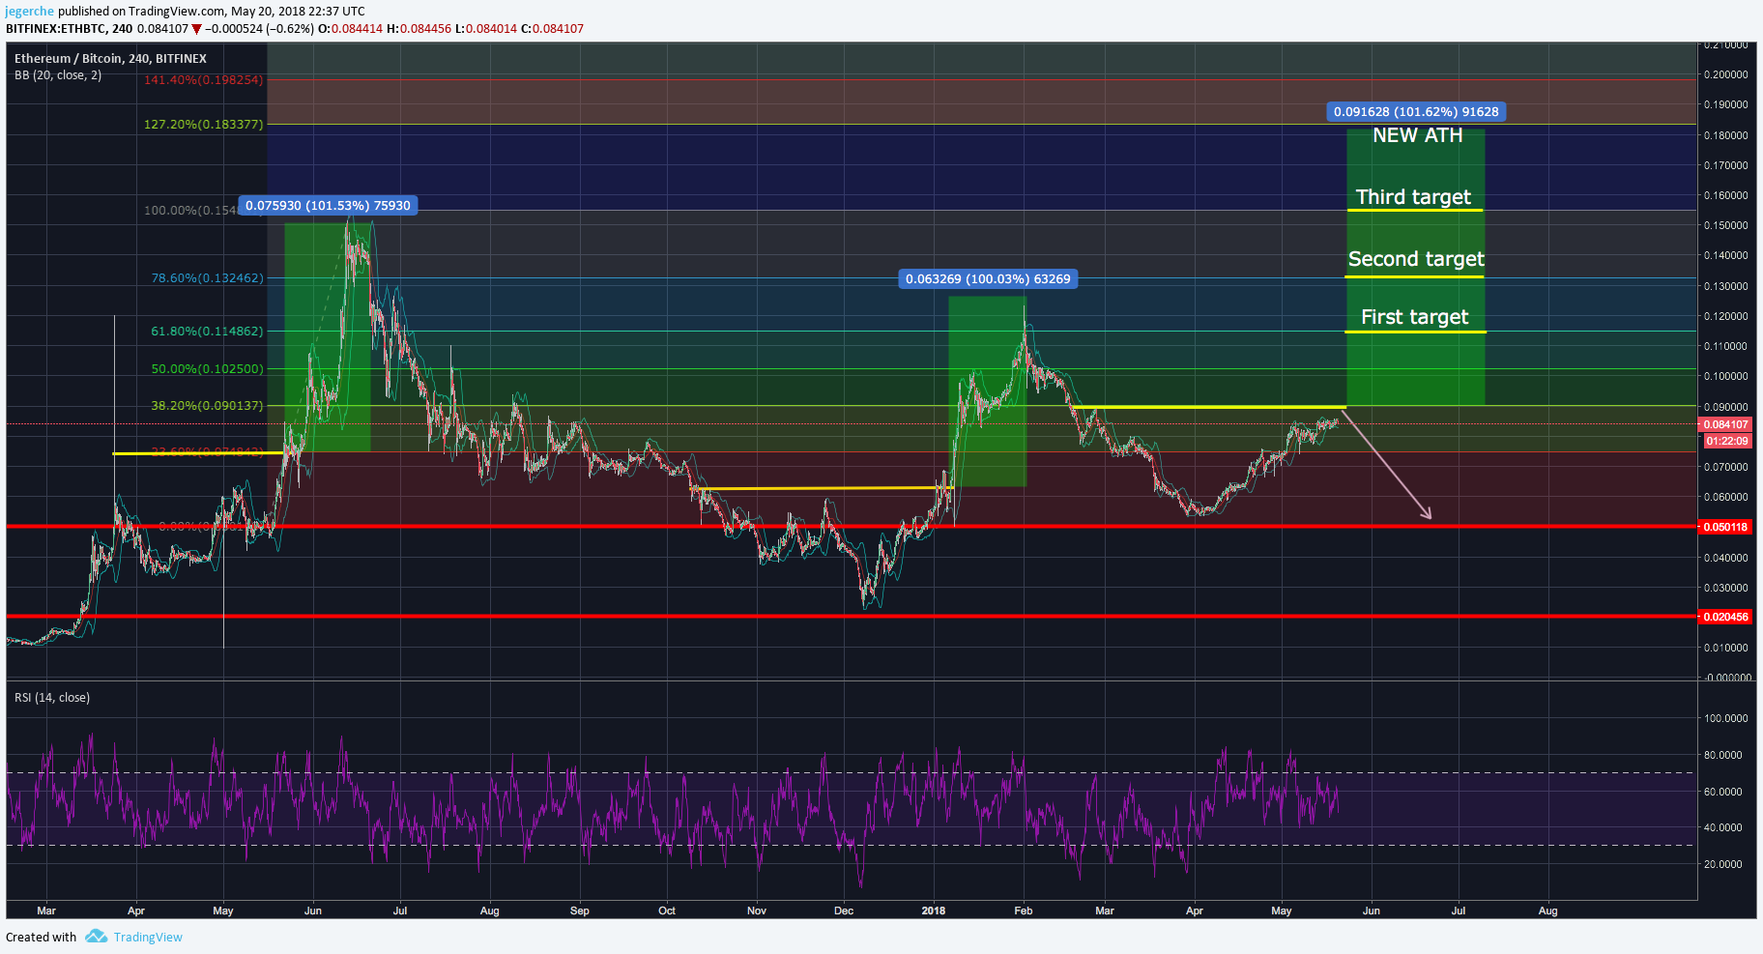Select the BITFINEX:ETHBTC, 240 symbol header text
Image resolution: width=1763 pixels, height=954 pixels.
69,29
